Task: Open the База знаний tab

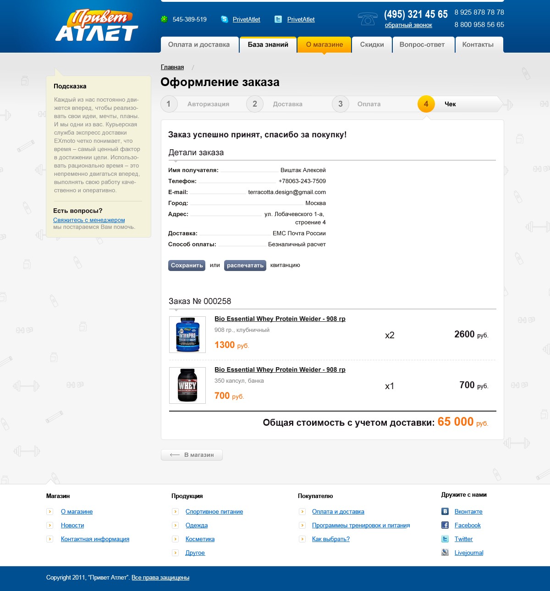Action: (x=268, y=44)
